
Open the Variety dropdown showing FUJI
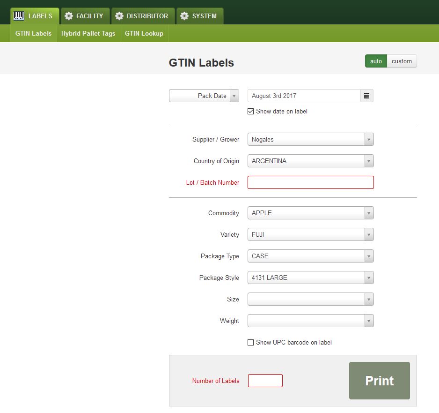310,234
